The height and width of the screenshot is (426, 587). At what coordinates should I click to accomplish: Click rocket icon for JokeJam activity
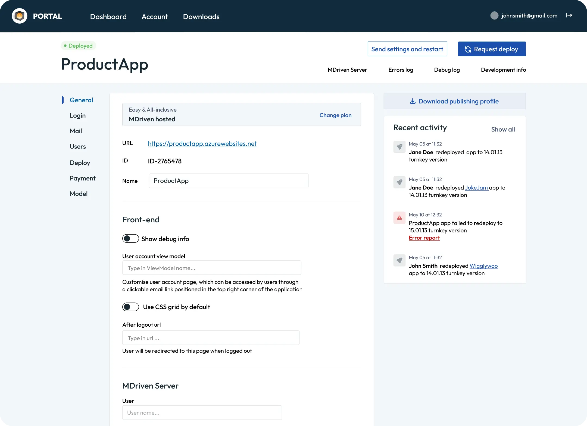click(399, 182)
